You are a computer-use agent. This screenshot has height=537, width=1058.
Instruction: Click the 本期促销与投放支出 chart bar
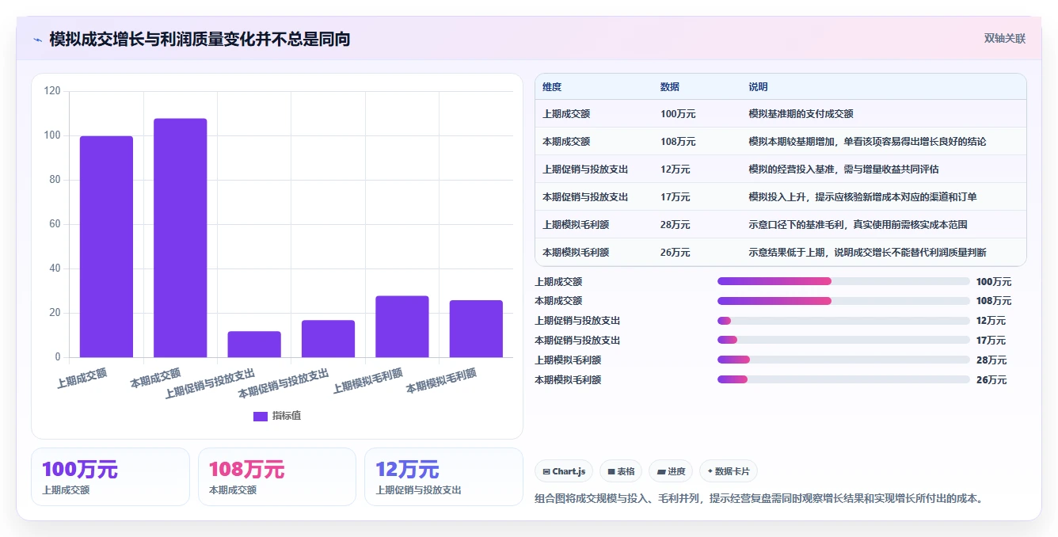pyautogui.click(x=328, y=338)
